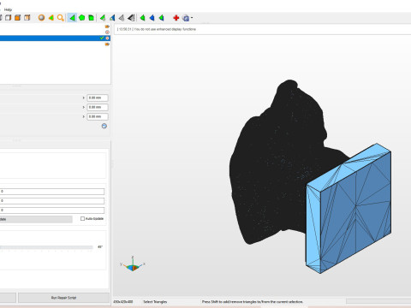This screenshot has height=308, width=411.
Task: Click the red plus add icon
Action: (x=176, y=18)
